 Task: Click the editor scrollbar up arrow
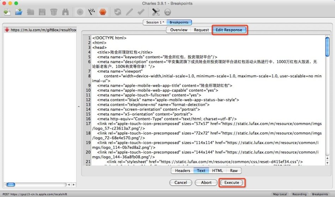[x=327, y=158]
